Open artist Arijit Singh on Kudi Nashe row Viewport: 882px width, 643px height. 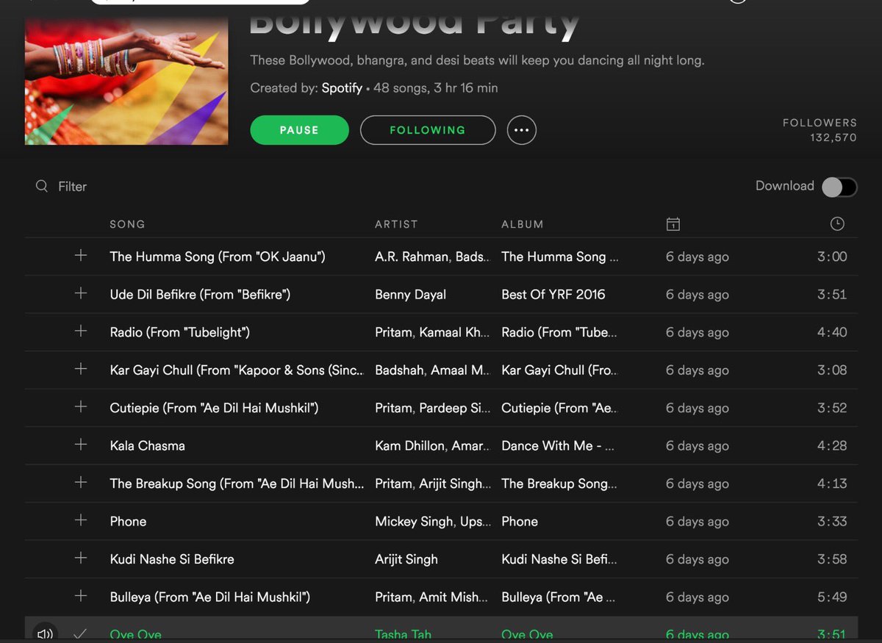(x=406, y=559)
